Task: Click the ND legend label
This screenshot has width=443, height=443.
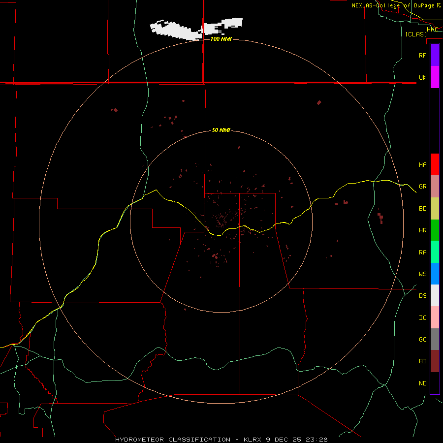Action: pos(422,383)
